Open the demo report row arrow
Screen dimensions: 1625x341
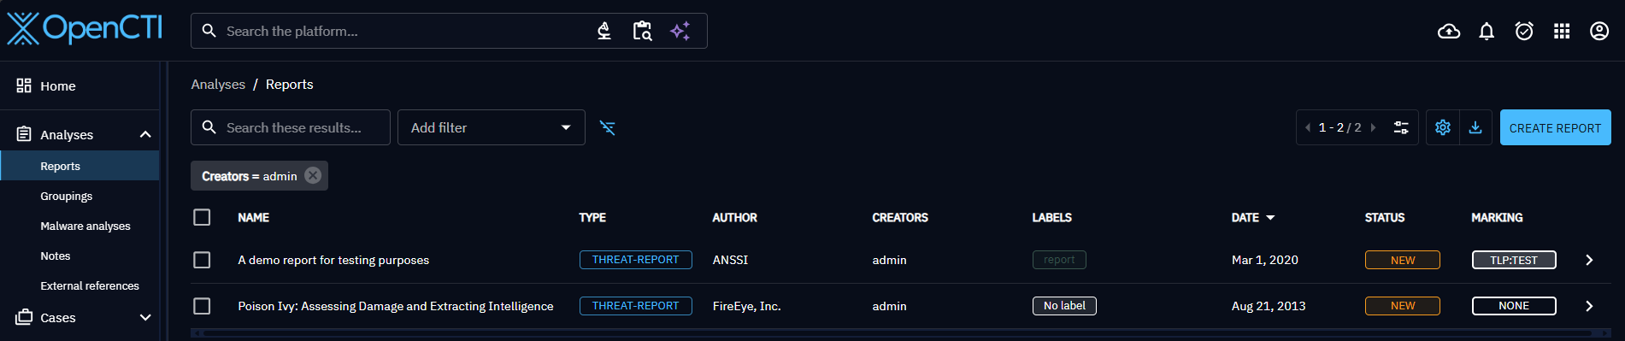pyautogui.click(x=1589, y=260)
